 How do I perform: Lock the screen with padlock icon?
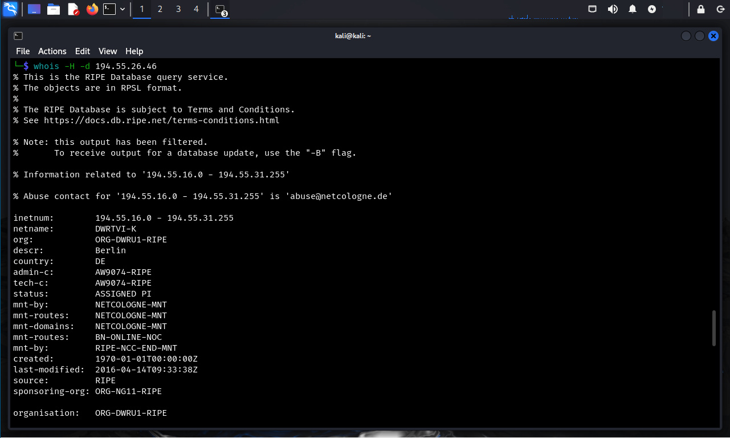pos(701,9)
